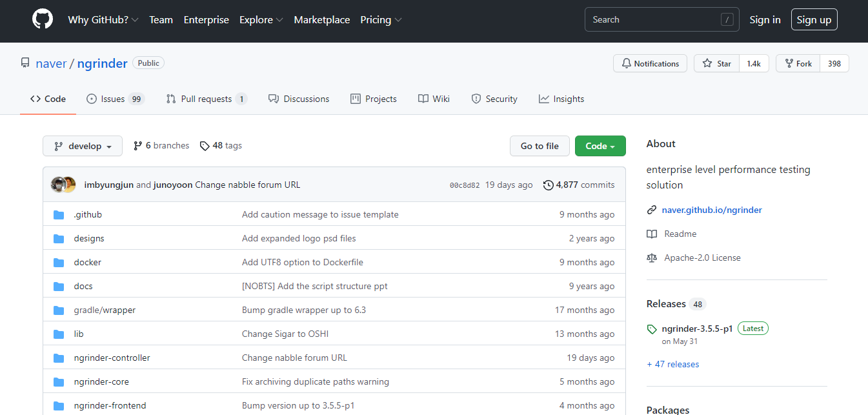Star the repository
This screenshot has height=415, width=868.
click(717, 63)
